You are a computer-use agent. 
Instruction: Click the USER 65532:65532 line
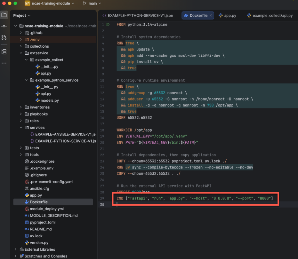[134, 118]
